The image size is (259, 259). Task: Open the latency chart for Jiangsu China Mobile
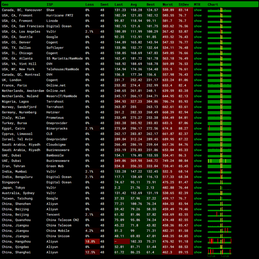tap(219, 230)
